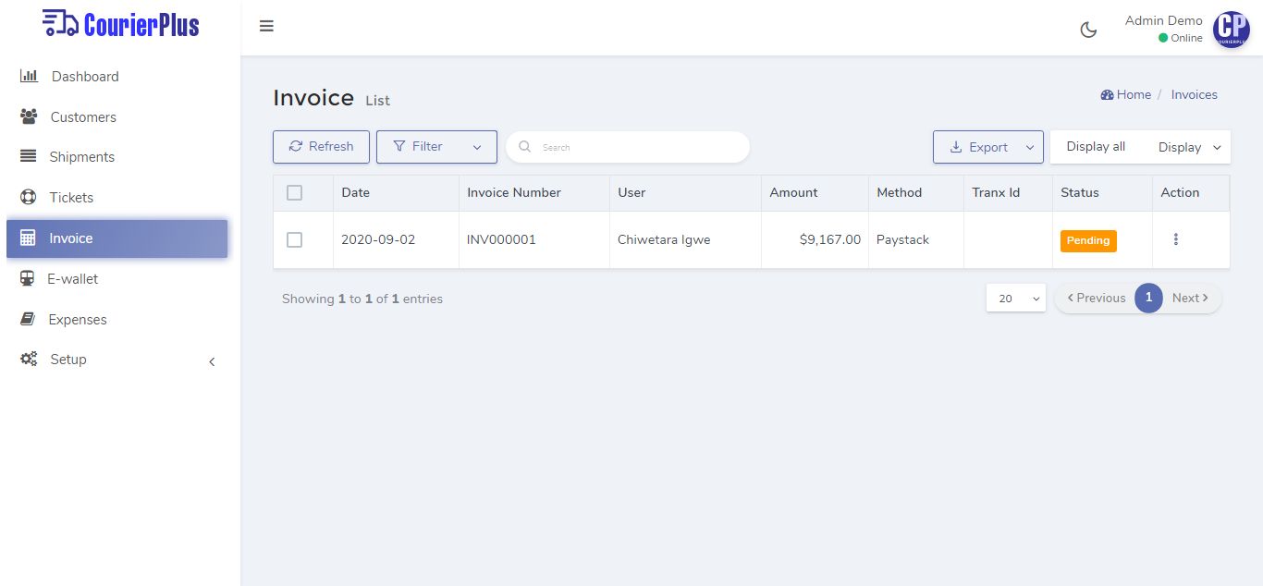This screenshot has width=1263, height=586.
Task: Click the Dashboard chart icon in sidebar
Action: coord(29,76)
